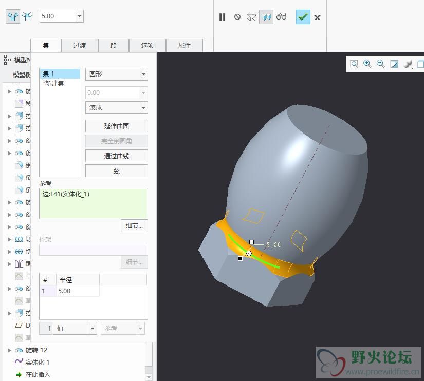Click the 半径 column header
424x381 pixels.
pyautogui.click(x=78, y=280)
